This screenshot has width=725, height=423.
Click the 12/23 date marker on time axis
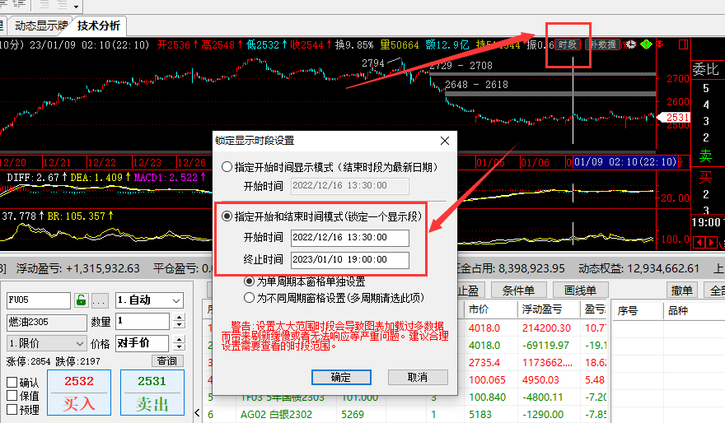pyautogui.click(x=147, y=163)
